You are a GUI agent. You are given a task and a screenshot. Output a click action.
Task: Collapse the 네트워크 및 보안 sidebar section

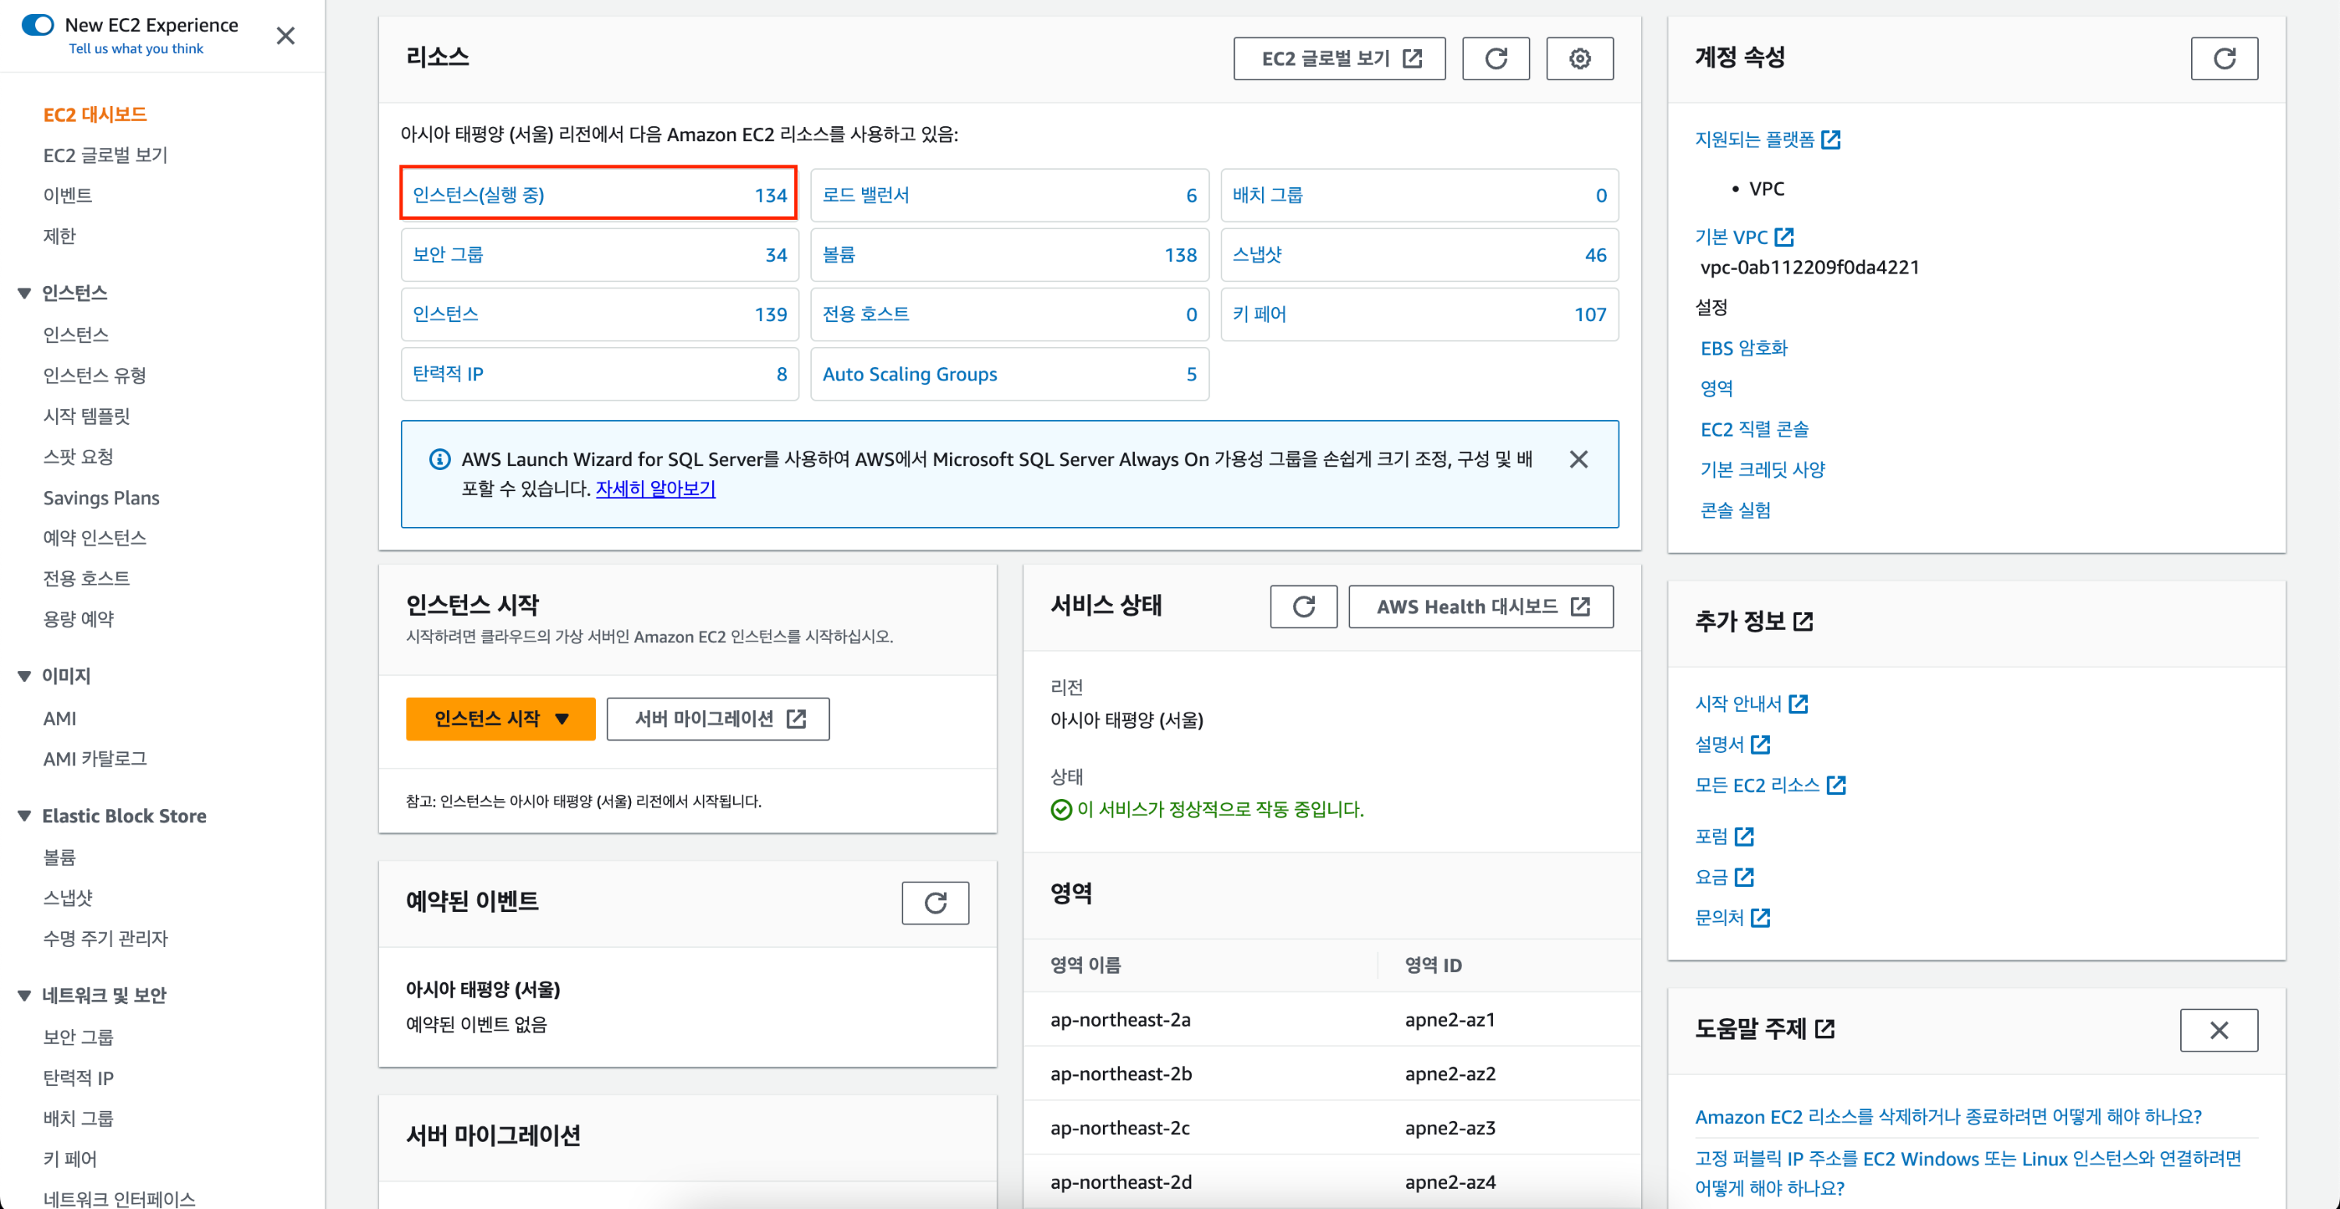pyautogui.click(x=24, y=995)
